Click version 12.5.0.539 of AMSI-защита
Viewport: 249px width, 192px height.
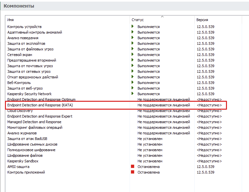[x=206, y=167]
